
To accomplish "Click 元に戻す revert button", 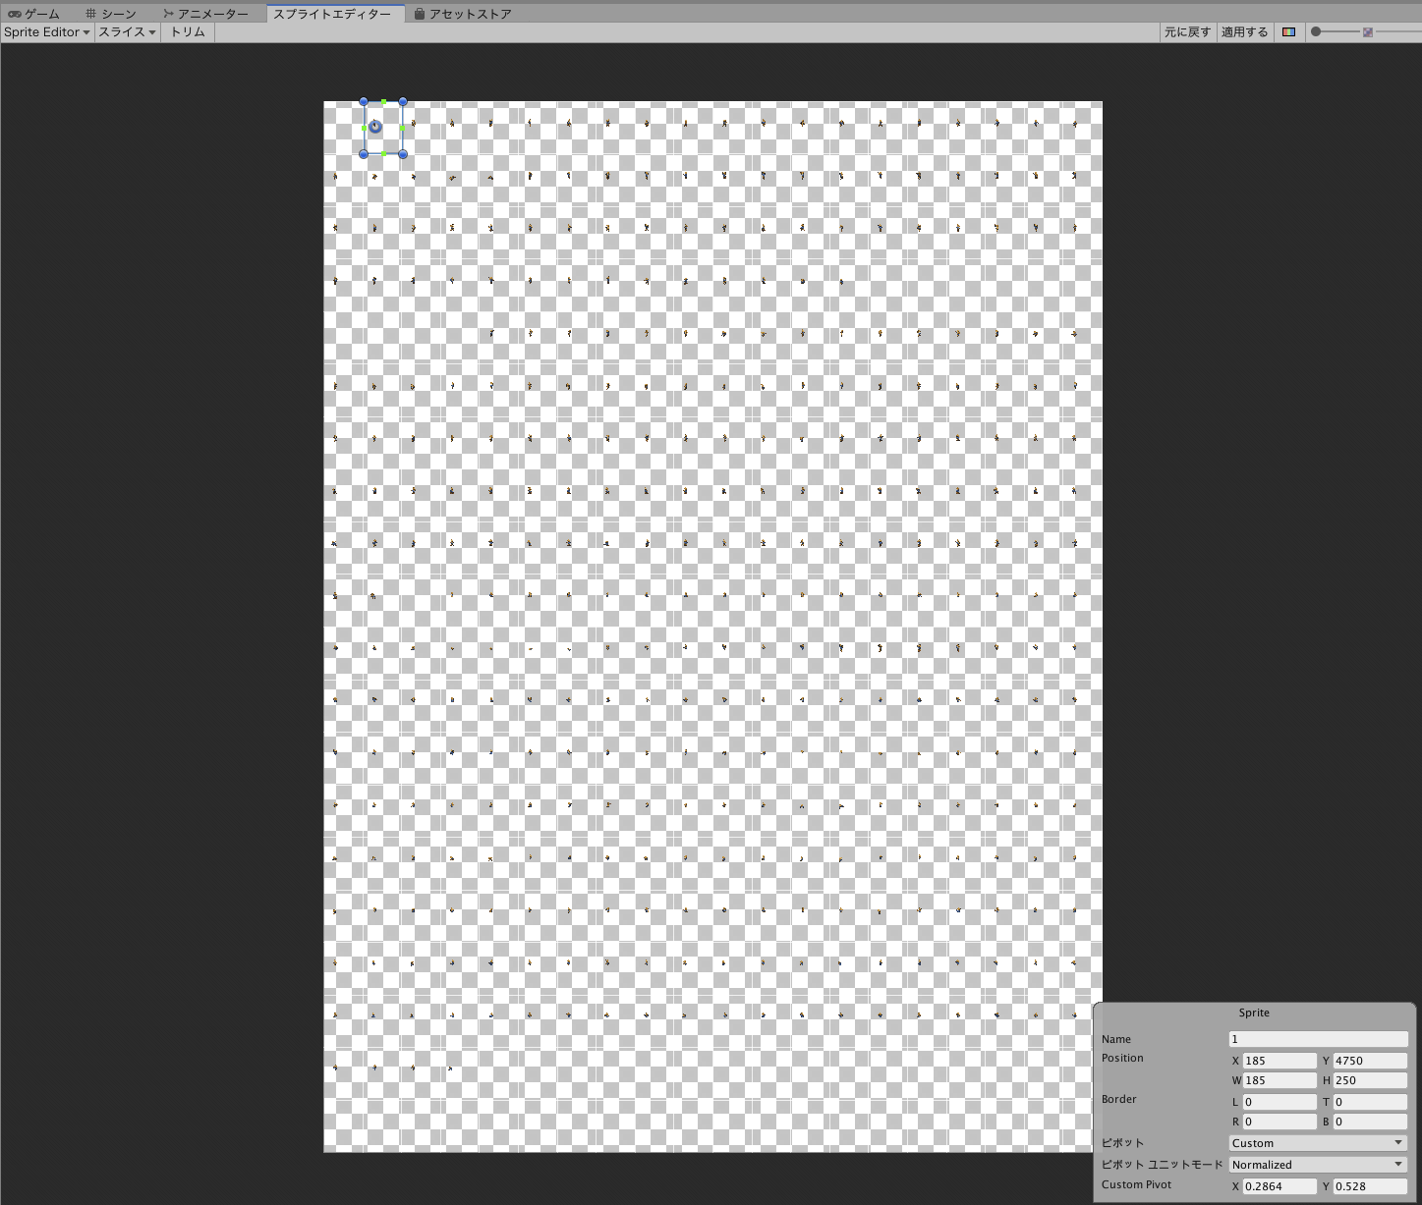I will [1187, 32].
